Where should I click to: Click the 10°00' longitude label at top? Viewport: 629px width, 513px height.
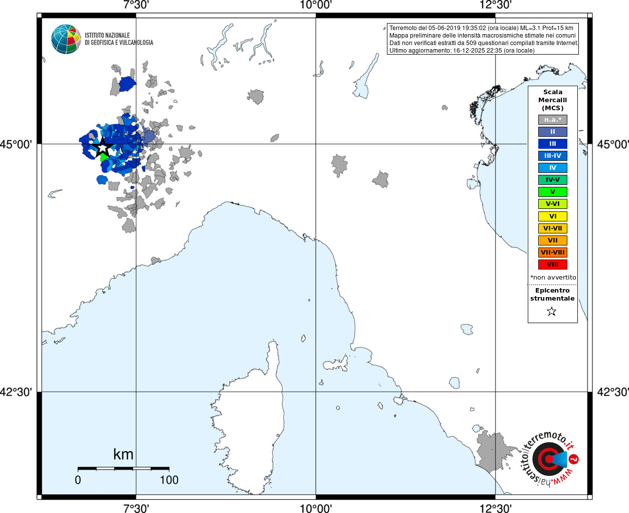click(316, 5)
